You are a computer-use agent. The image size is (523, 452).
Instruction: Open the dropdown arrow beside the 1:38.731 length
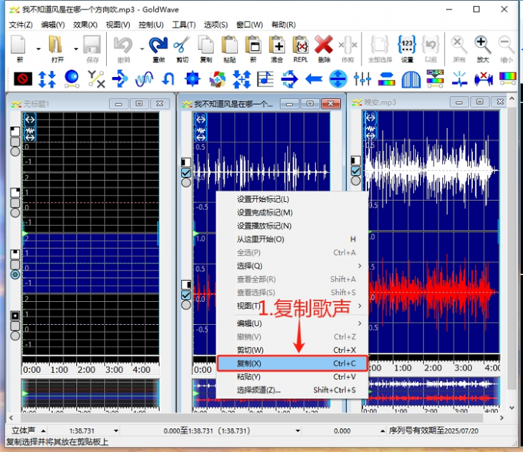coord(115,431)
